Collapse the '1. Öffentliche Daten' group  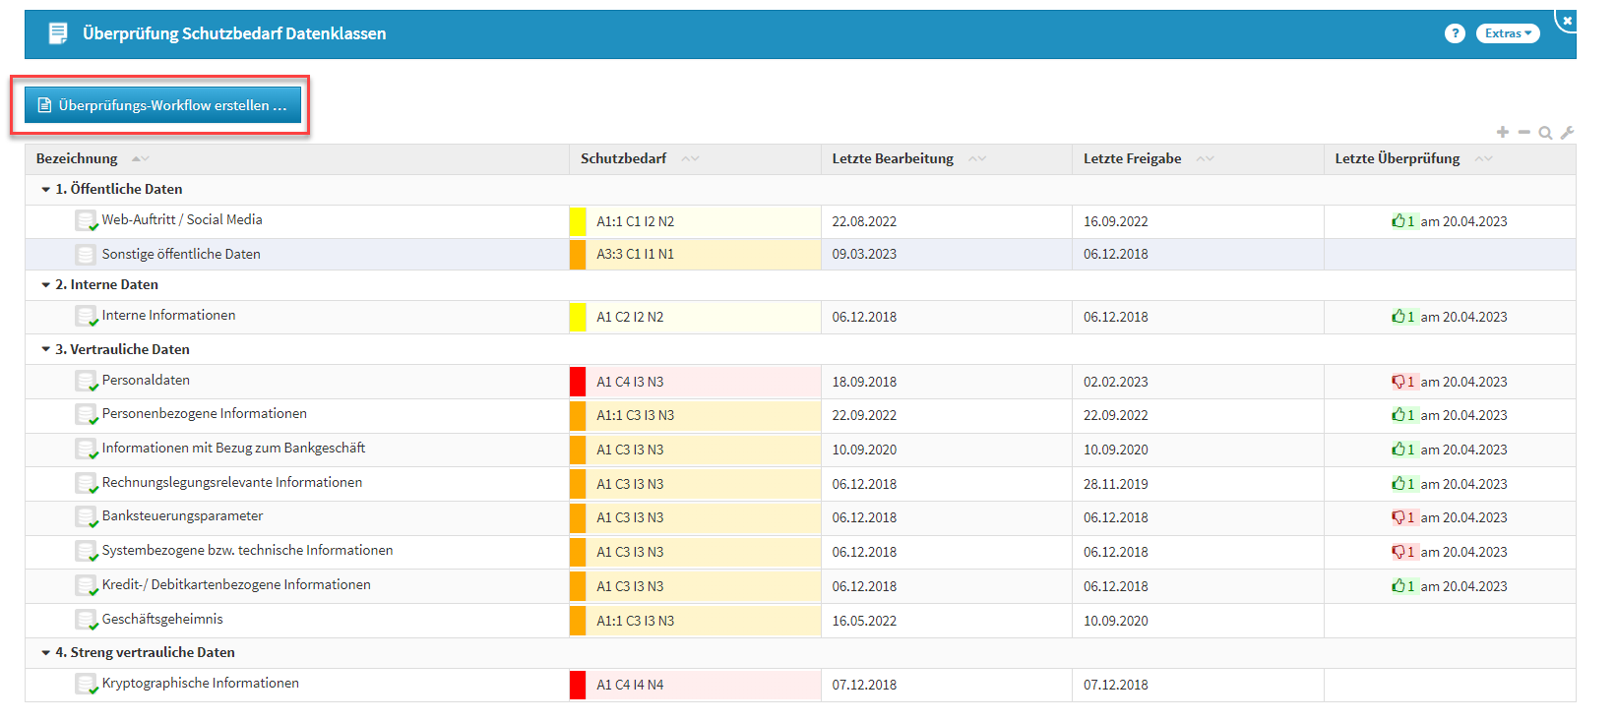[x=45, y=189]
